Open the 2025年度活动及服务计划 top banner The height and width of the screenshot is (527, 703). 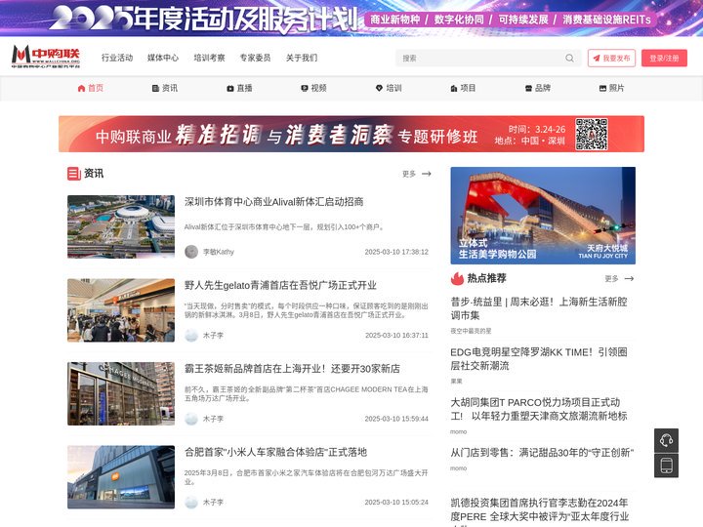tap(351, 18)
